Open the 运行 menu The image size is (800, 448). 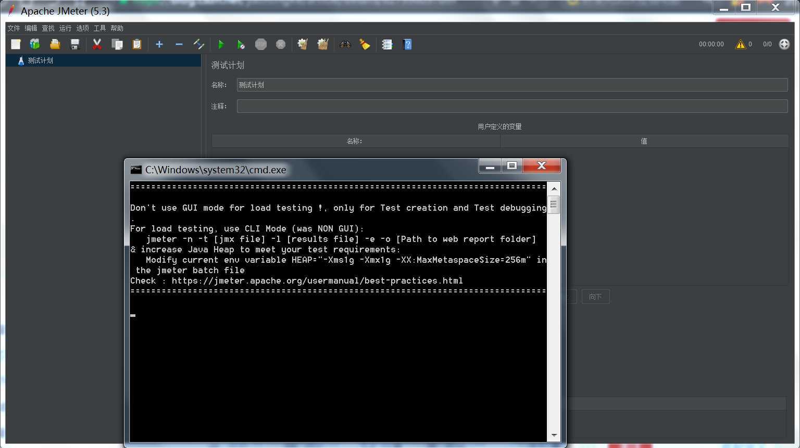coord(66,28)
